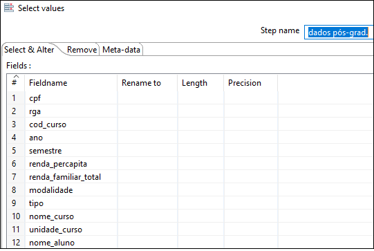The image size is (374, 251).
Task: Switch to the Remove tab
Action: [82, 50]
